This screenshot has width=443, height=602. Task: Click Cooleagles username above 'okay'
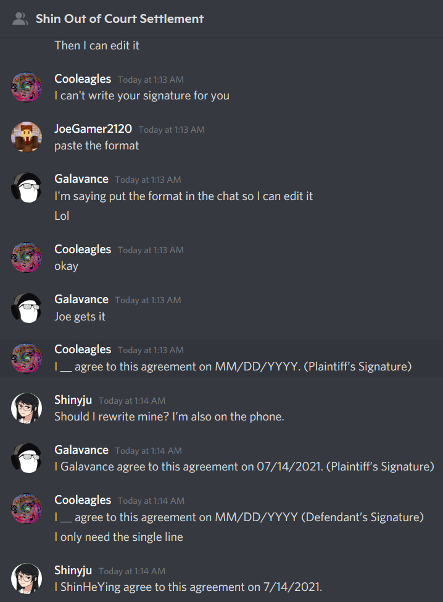tap(83, 249)
